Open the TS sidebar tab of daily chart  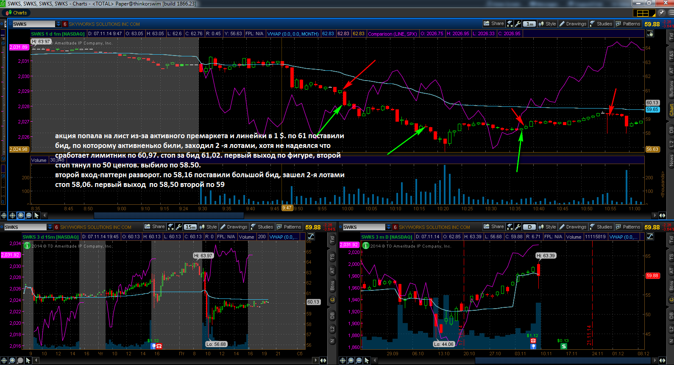[x=671, y=257]
